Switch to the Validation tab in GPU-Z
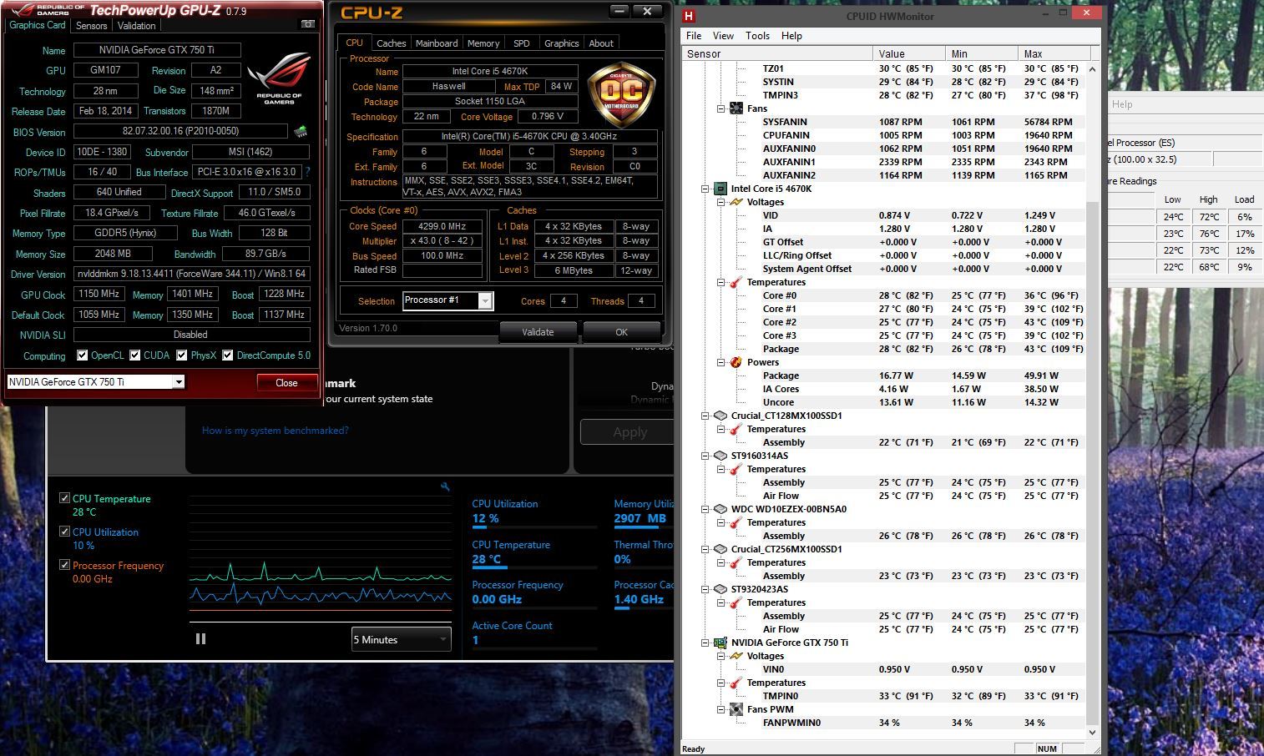 point(136,26)
